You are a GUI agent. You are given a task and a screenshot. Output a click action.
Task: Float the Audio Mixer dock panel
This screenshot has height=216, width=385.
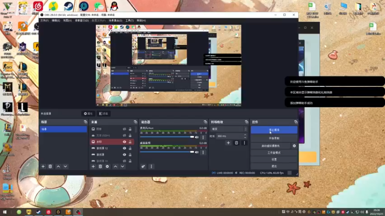pyautogui.click(x=205, y=122)
